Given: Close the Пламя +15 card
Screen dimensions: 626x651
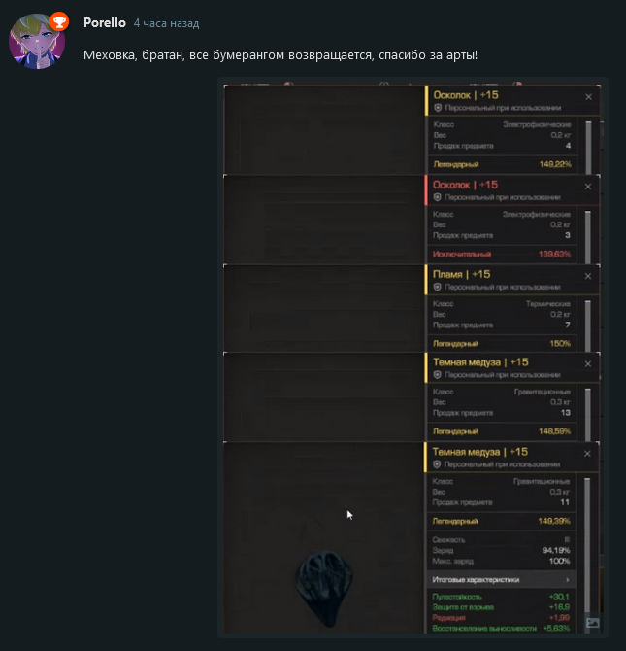Looking at the screenshot, I should pos(588,276).
